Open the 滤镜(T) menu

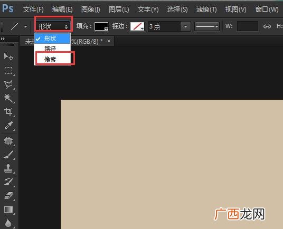pos(206,9)
